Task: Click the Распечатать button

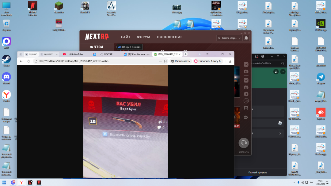Action: click(180, 61)
